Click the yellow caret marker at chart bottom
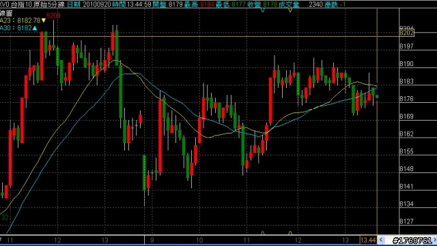The width and height of the screenshot is (437, 246). [290, 232]
